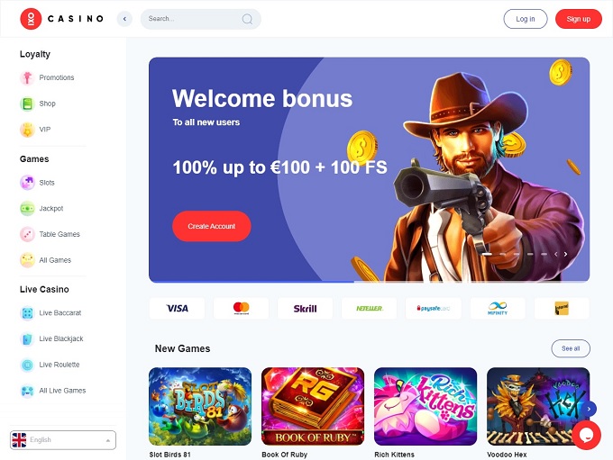The height and width of the screenshot is (460, 613).
Task: Click See all for New Games
Action: (x=571, y=348)
